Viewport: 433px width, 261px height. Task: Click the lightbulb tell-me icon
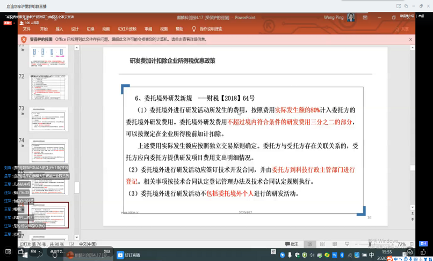coord(194,29)
